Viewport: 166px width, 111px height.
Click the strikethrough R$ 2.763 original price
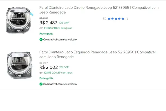pos(44,18)
